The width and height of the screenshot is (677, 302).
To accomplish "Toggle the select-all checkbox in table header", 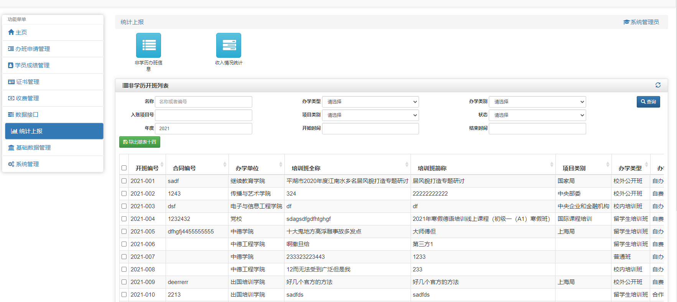I will (x=124, y=168).
